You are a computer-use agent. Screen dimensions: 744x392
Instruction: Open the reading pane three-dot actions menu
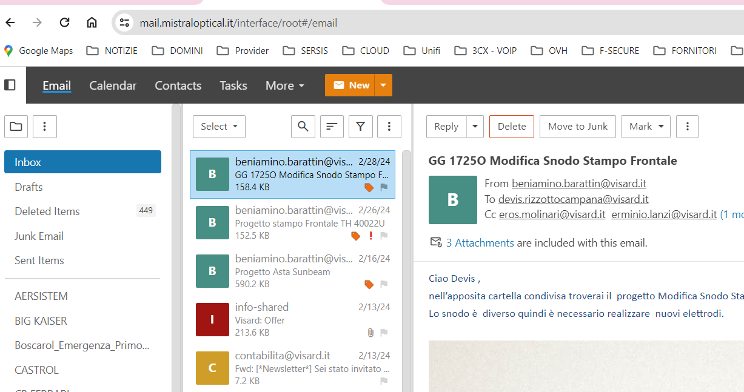pyautogui.click(x=687, y=127)
